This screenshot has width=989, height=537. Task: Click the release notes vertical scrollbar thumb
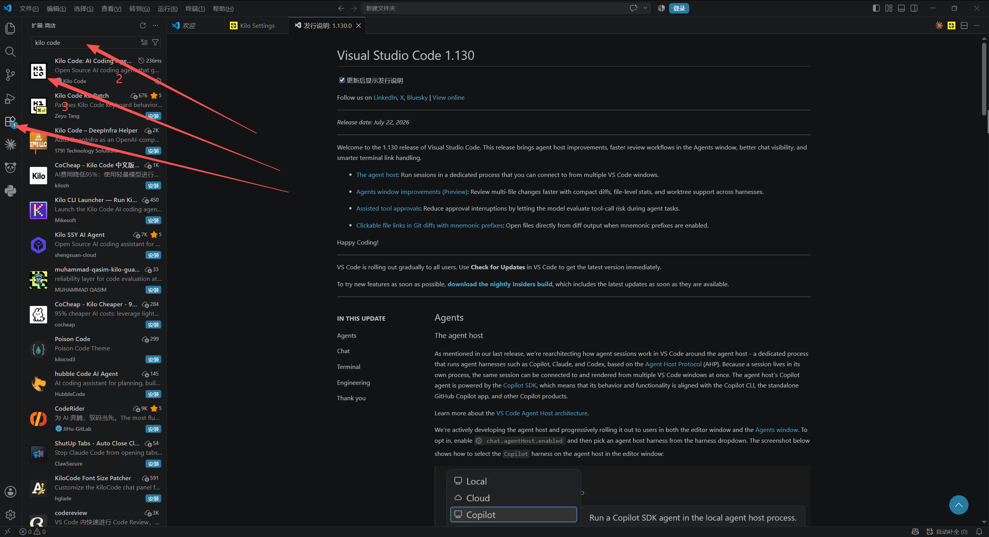click(x=984, y=79)
